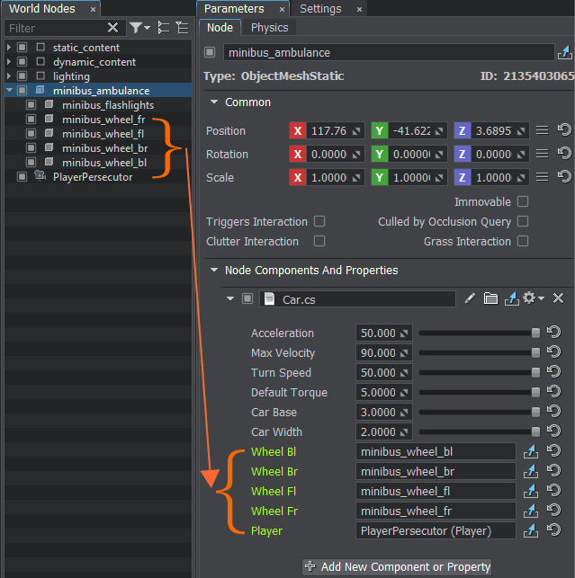Reset the Position values to default
Screen dimensions: 575x578
[564, 130]
